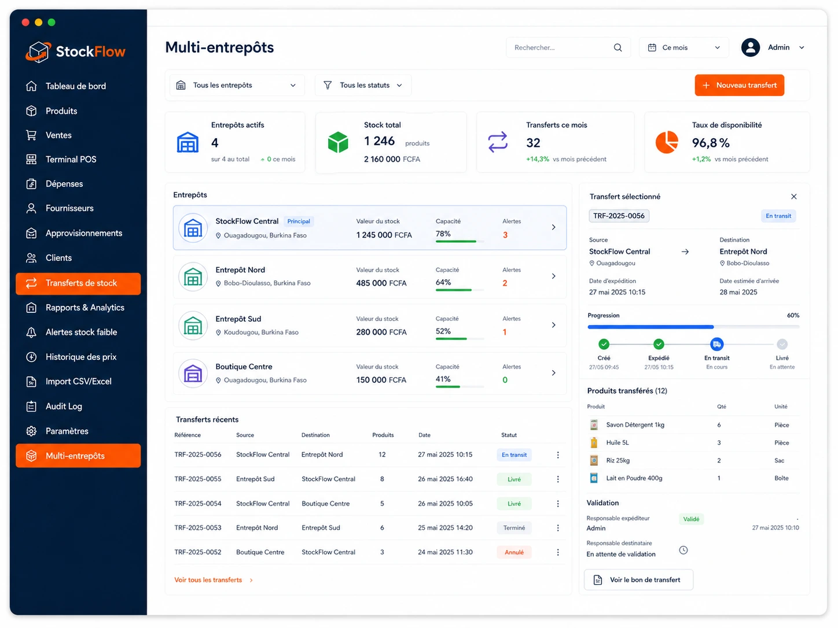This screenshot has height=628, width=838.
Task: Click the Paramètres gear icon
Action: pos(32,431)
